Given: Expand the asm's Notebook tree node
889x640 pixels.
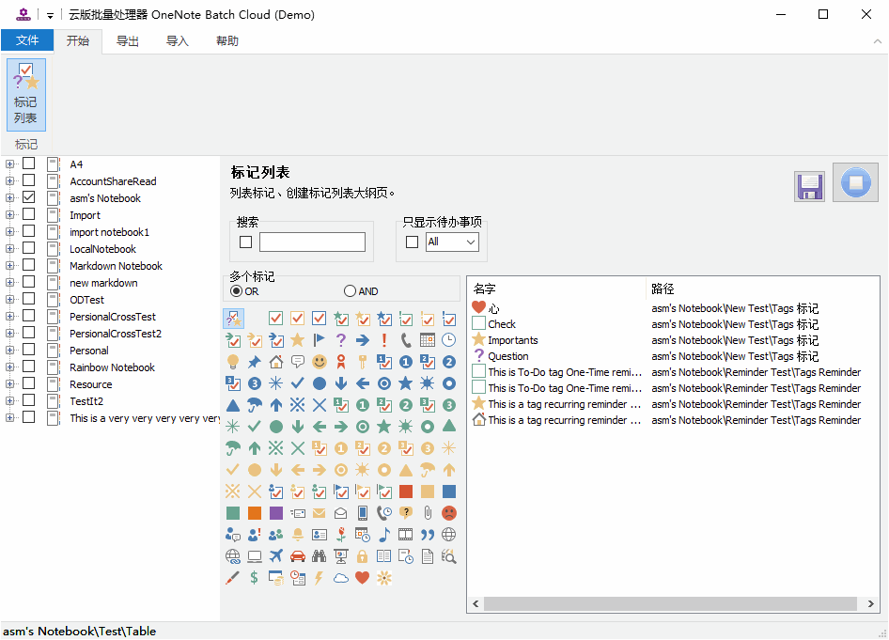Looking at the screenshot, I should click(x=9, y=198).
